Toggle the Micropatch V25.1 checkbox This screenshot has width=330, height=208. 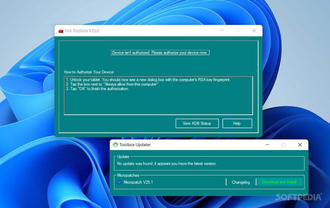coord(120,182)
